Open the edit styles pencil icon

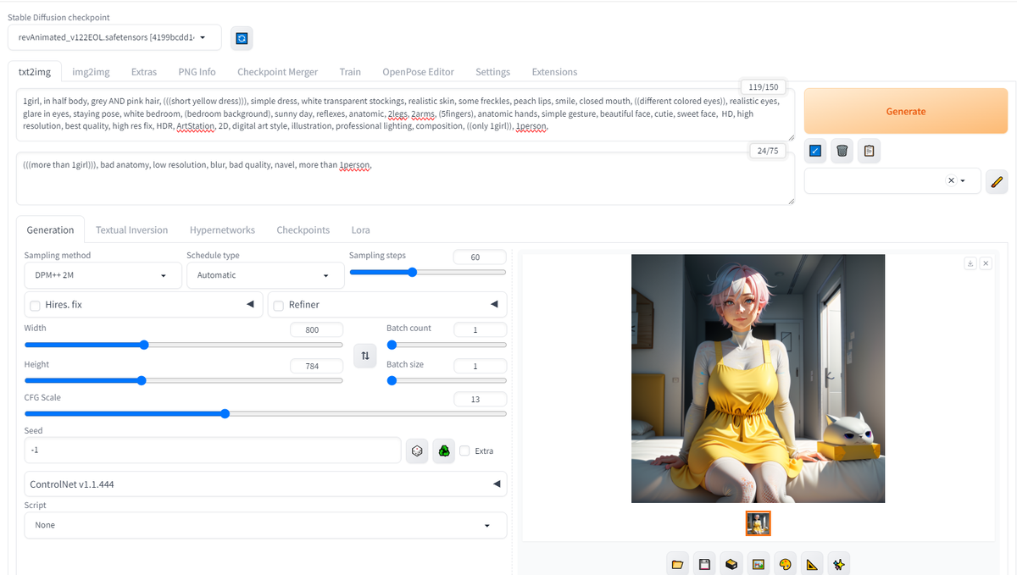(x=997, y=181)
